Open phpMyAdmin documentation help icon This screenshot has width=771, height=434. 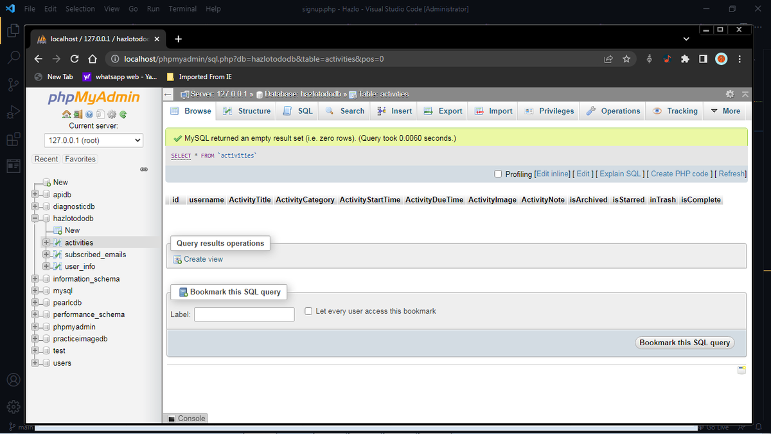click(x=89, y=114)
